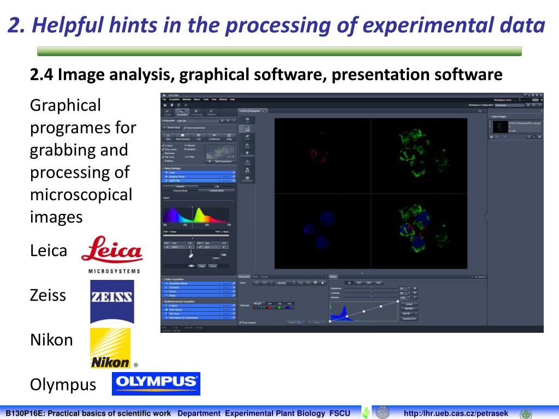Click the Nikon logo
The width and height of the screenshot is (559, 419).
110,348
